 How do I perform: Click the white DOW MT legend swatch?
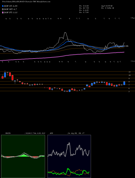coord(3,9)
